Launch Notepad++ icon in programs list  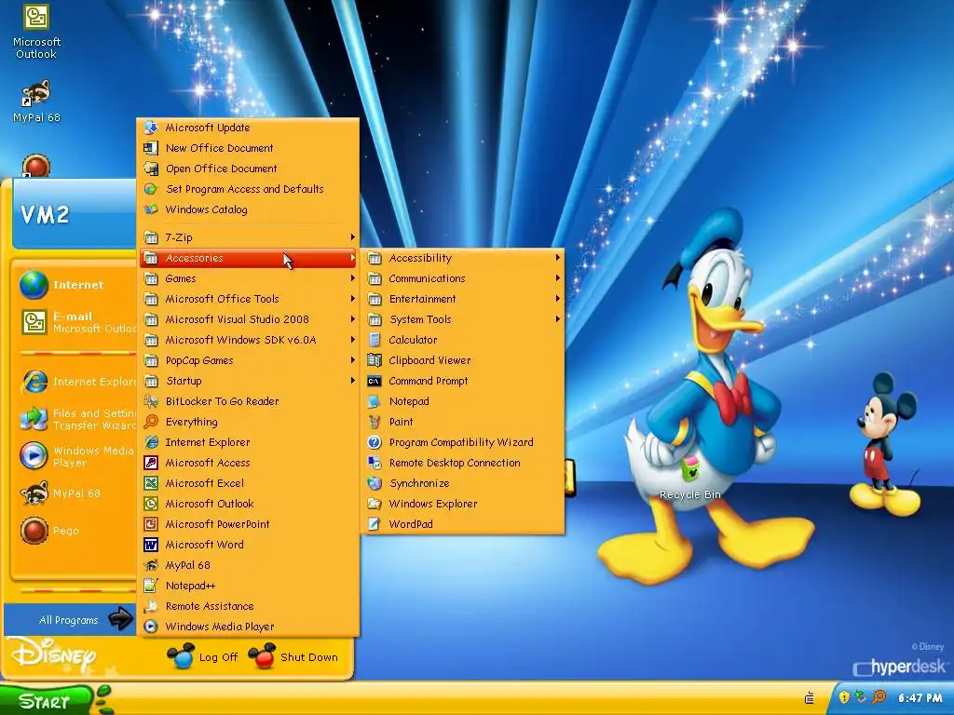pos(151,586)
